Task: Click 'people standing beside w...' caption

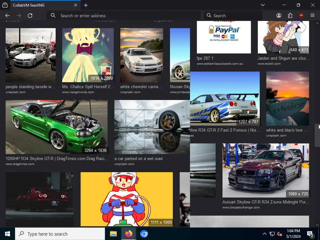Action: (x=30, y=87)
